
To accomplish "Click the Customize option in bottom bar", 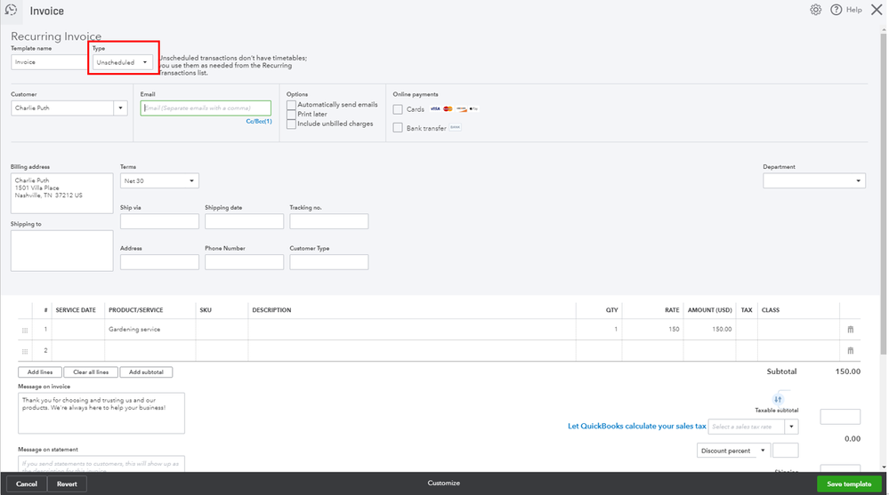I will point(443,483).
